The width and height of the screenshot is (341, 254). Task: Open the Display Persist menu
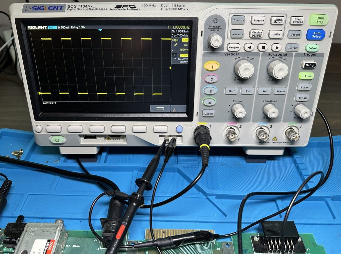point(257,34)
